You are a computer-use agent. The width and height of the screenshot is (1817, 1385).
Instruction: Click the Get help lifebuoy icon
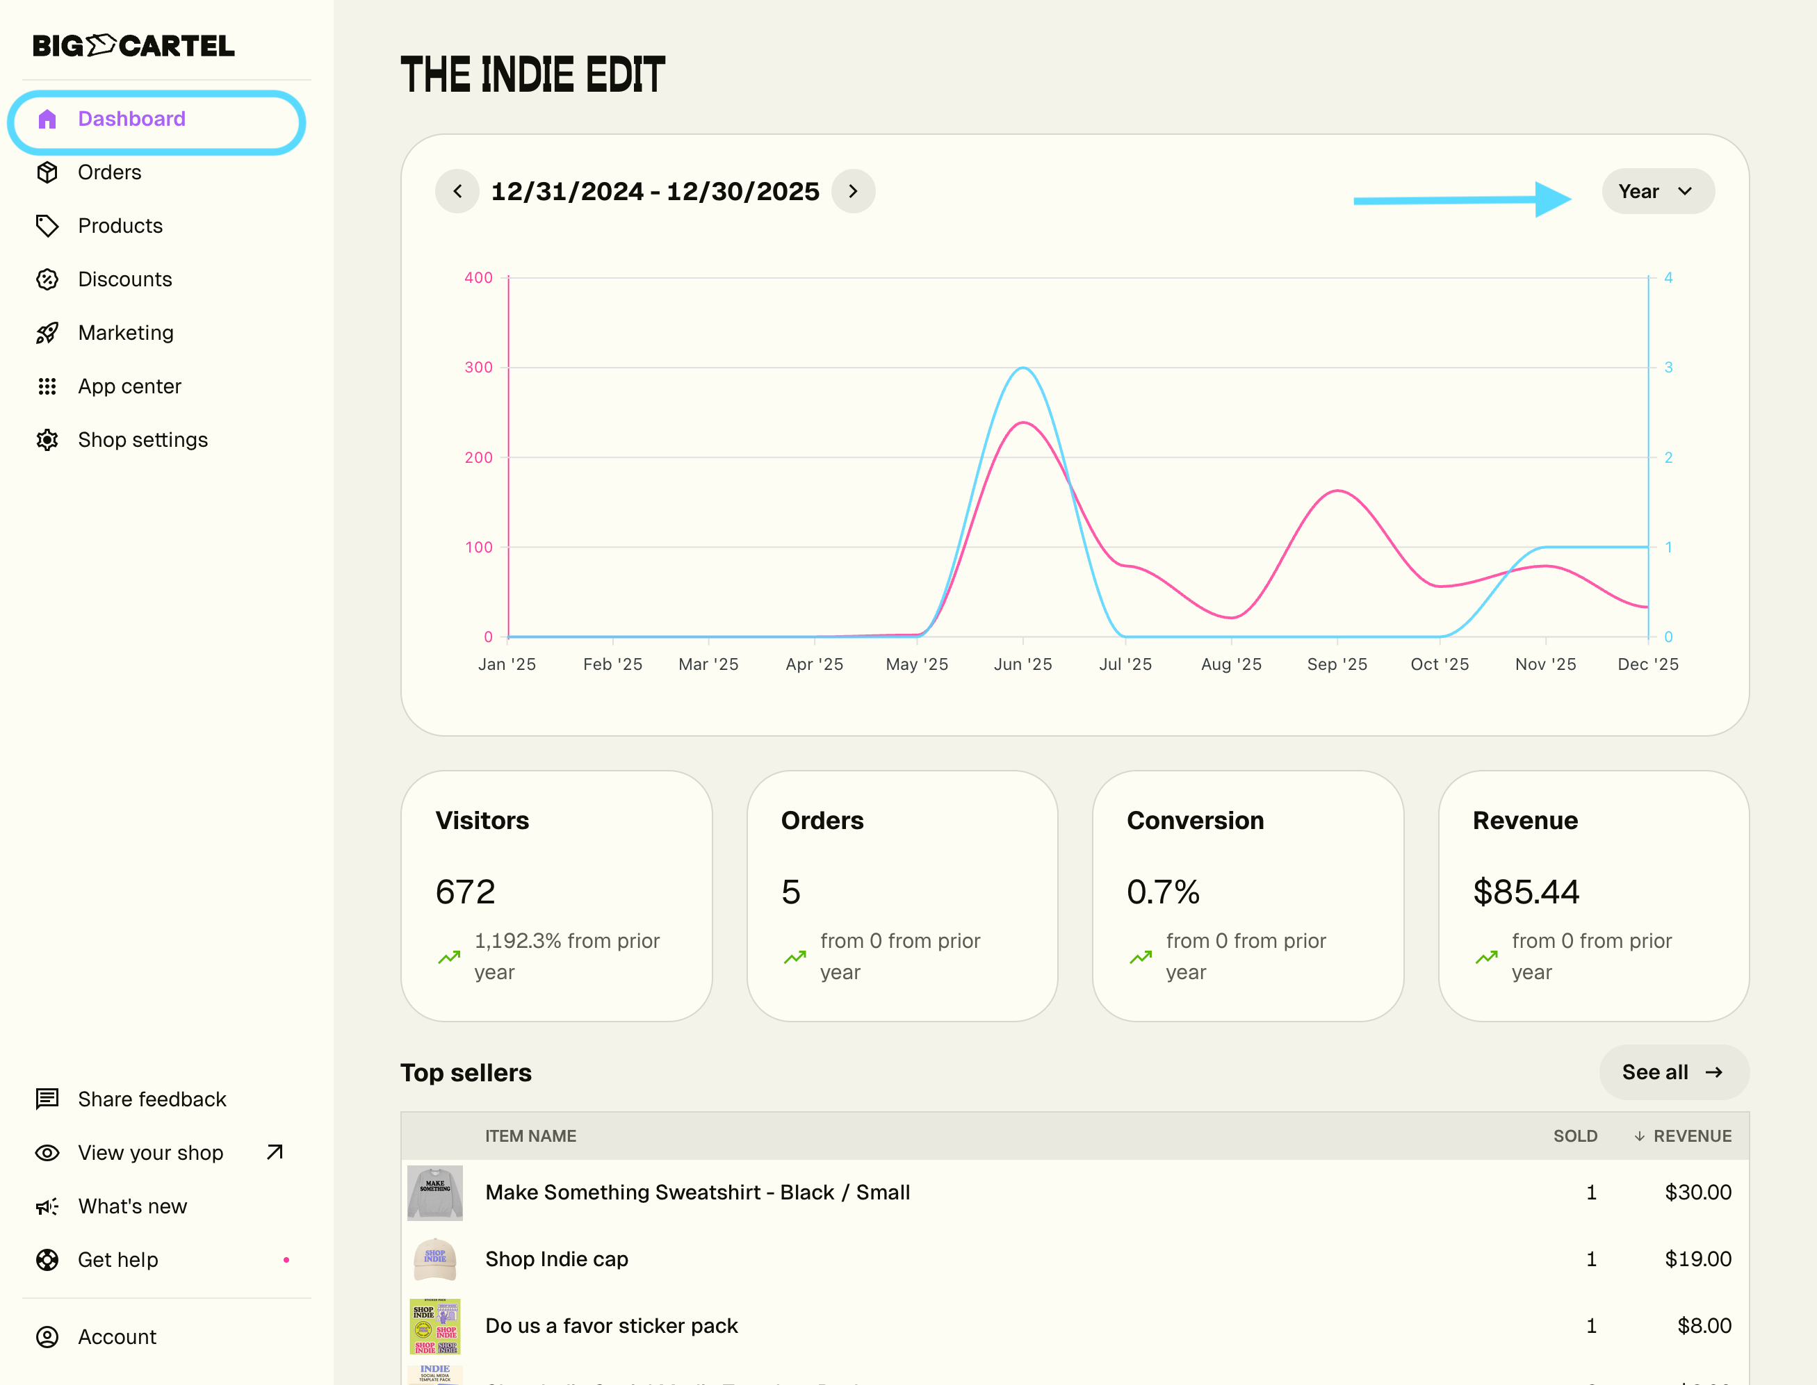click(x=47, y=1260)
